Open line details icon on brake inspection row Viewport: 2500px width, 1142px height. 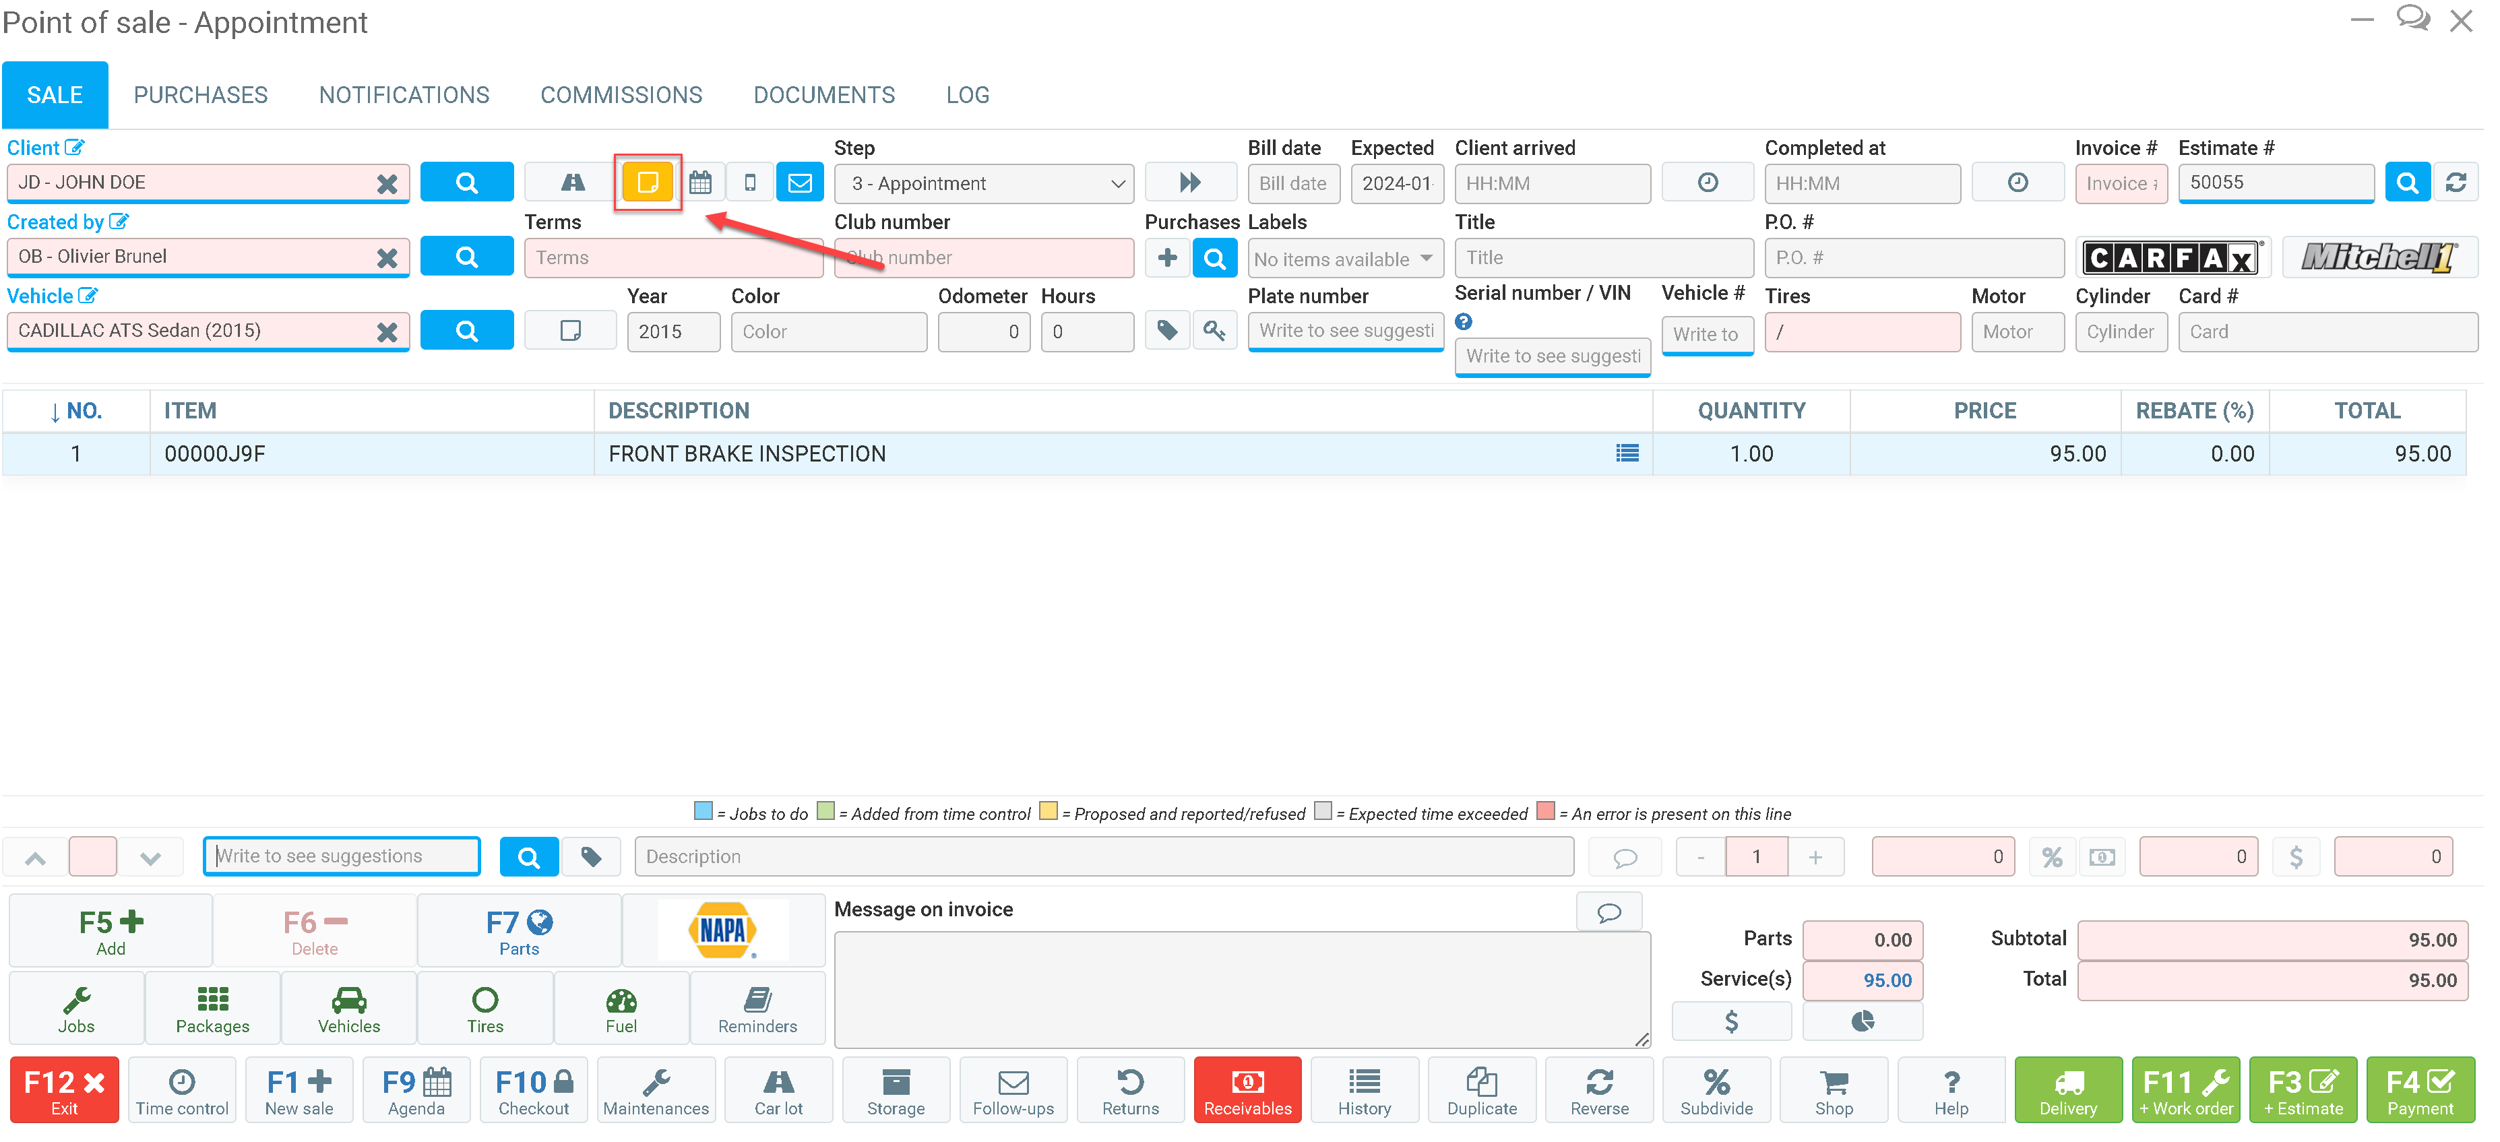pyautogui.click(x=1627, y=453)
